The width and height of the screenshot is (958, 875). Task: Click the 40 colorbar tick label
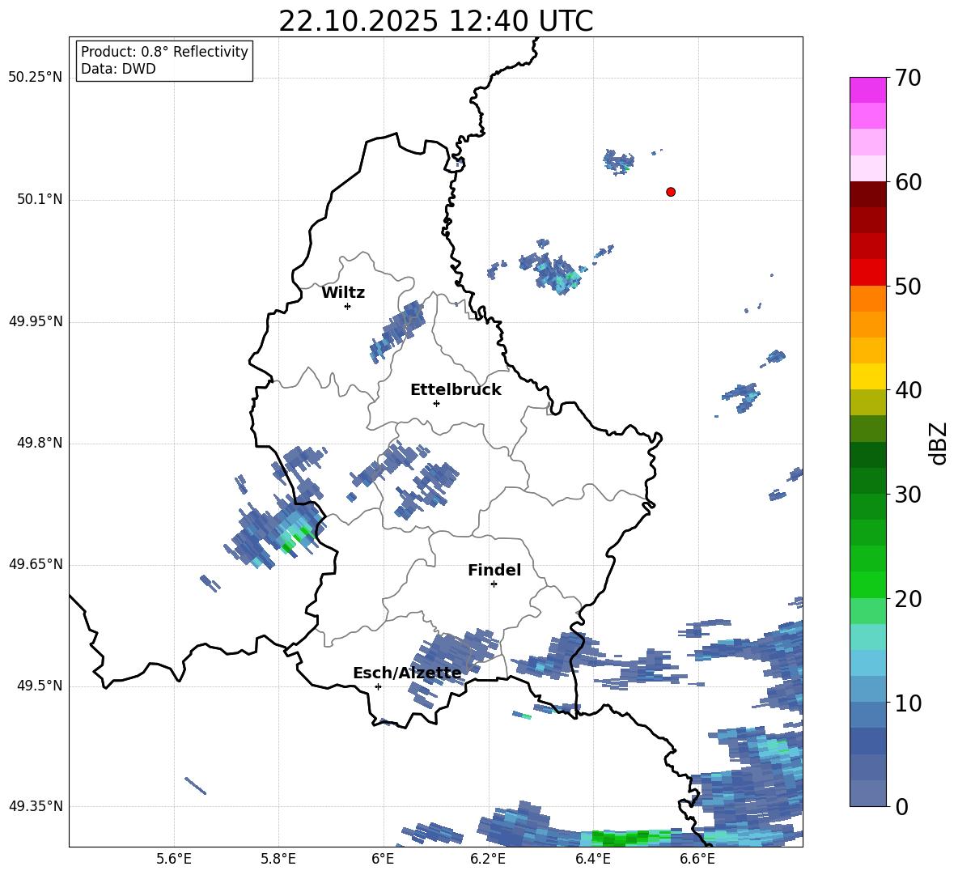coord(908,390)
